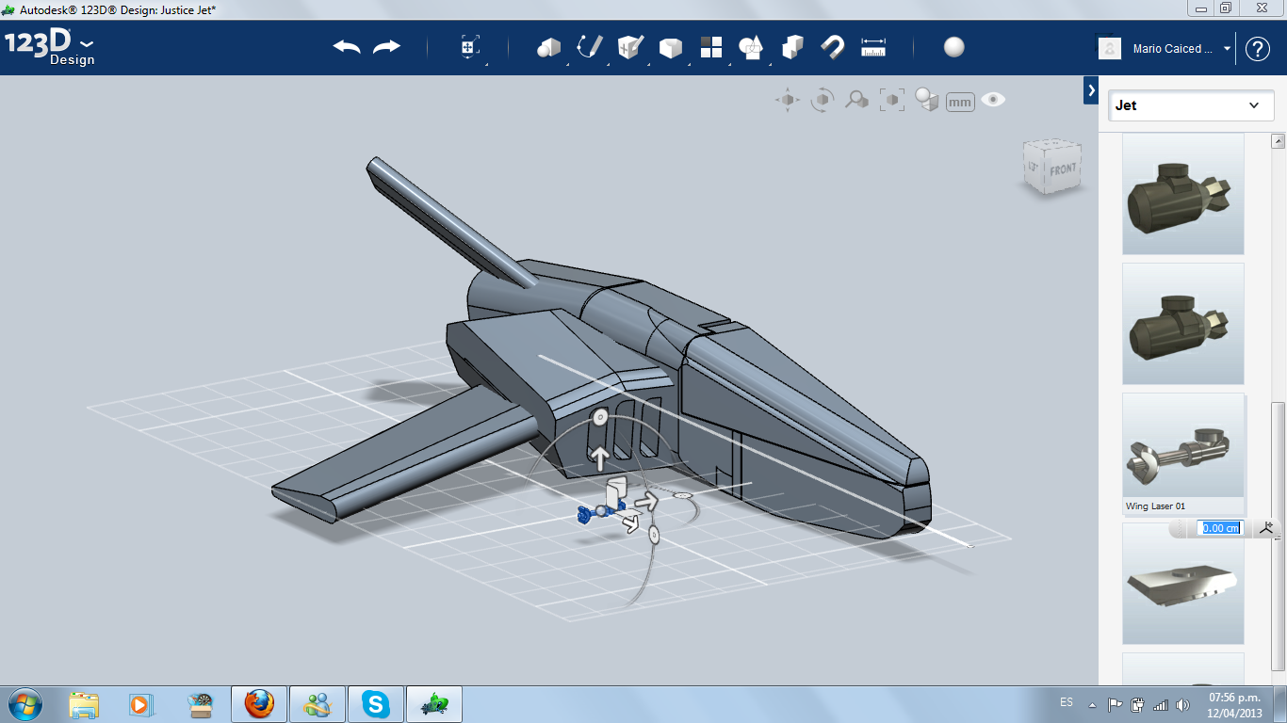
Task: Open Skype from the taskbar
Action: 376,704
